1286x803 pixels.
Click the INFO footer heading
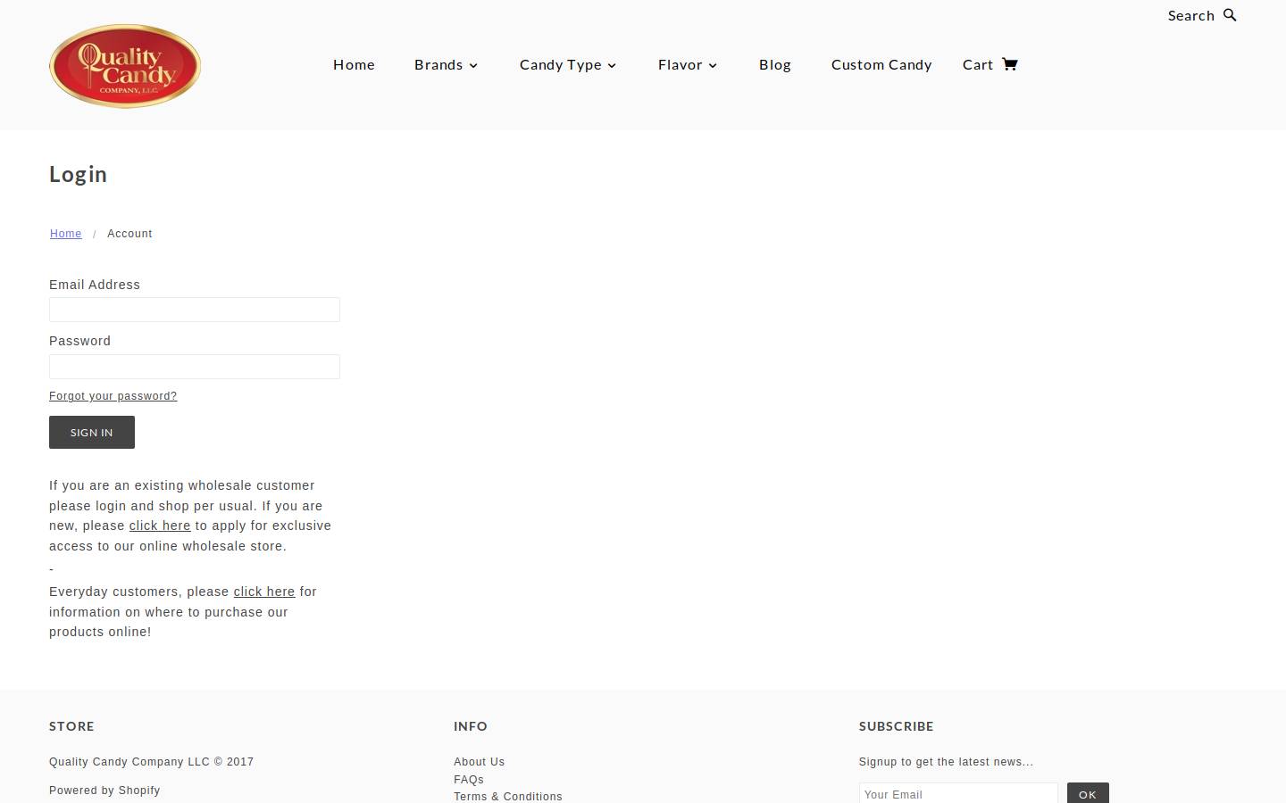click(x=471, y=726)
